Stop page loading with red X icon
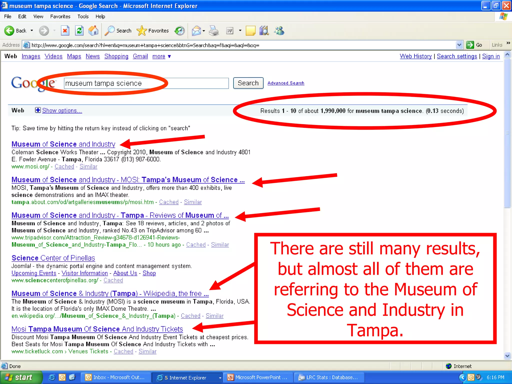The height and width of the screenshot is (384, 512). 65,31
